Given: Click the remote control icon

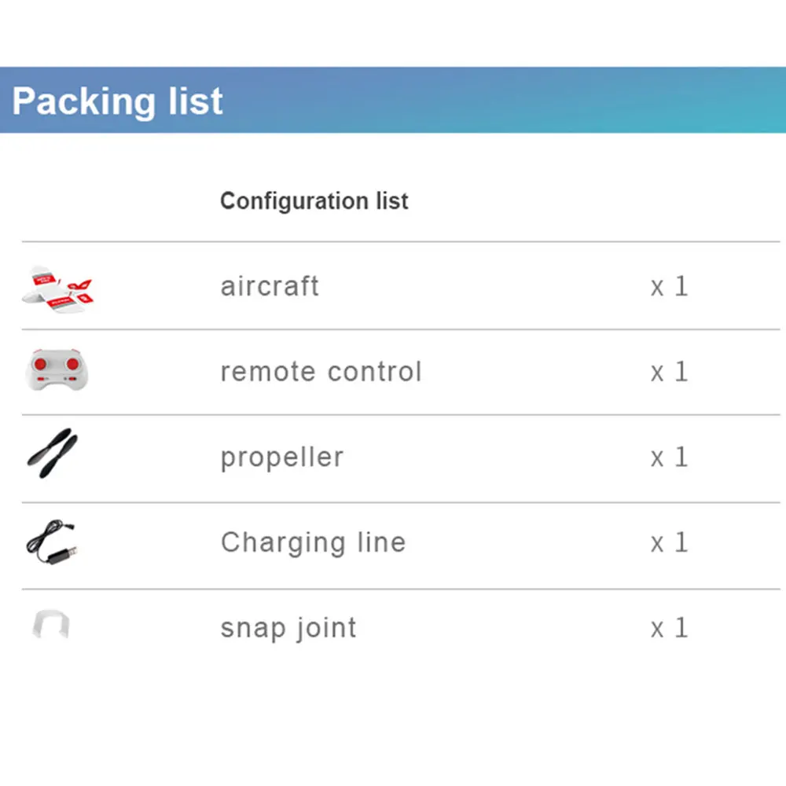Looking at the screenshot, I should pyautogui.click(x=57, y=370).
